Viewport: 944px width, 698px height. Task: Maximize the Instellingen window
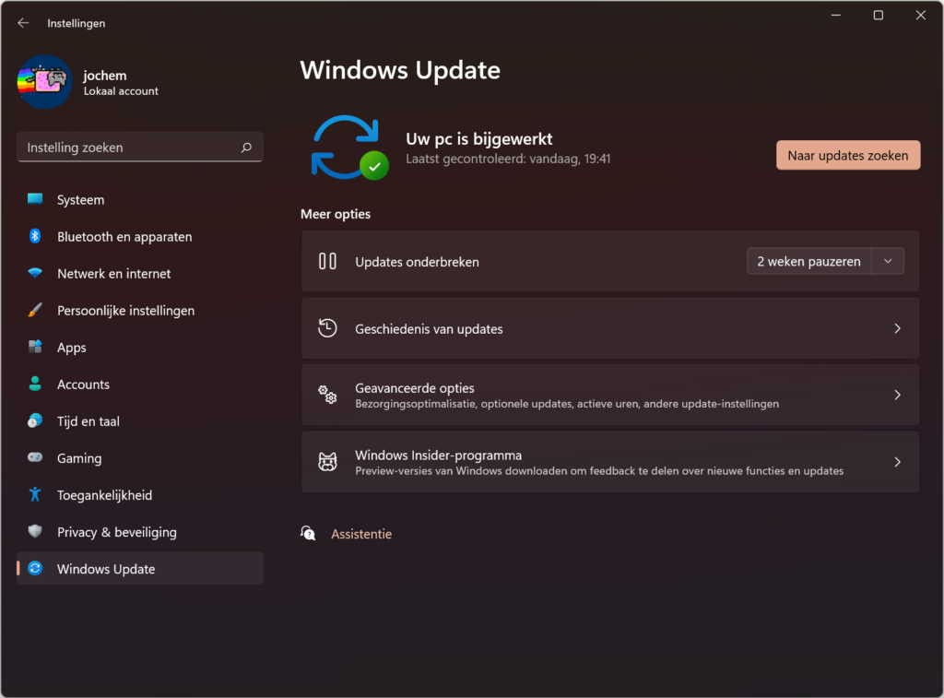(x=879, y=15)
